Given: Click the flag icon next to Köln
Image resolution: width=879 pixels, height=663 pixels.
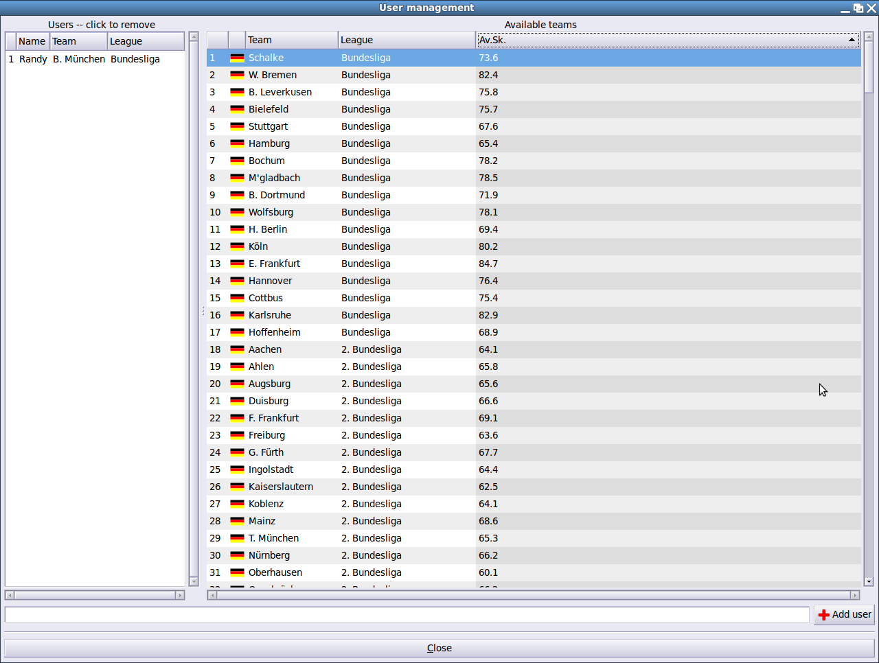Looking at the screenshot, I should [x=237, y=247].
